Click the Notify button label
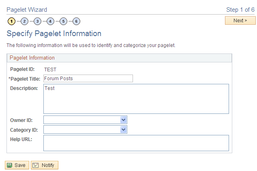Image resolution: width=257 pixels, height=171 pixels. (x=48, y=165)
